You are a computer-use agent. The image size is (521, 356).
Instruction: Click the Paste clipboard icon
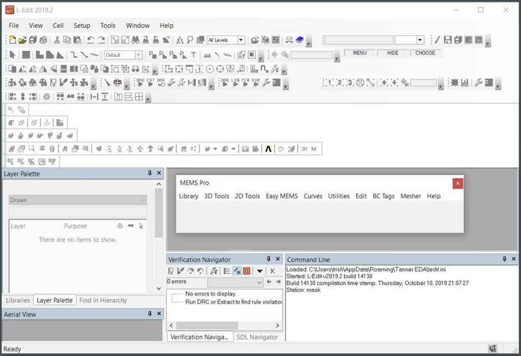pos(77,40)
